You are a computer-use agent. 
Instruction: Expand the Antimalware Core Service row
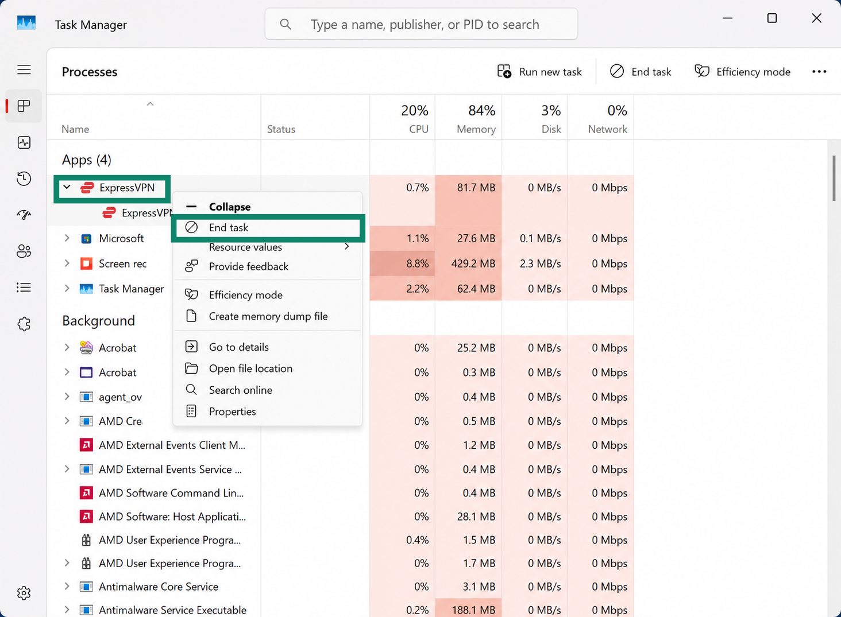coord(67,587)
